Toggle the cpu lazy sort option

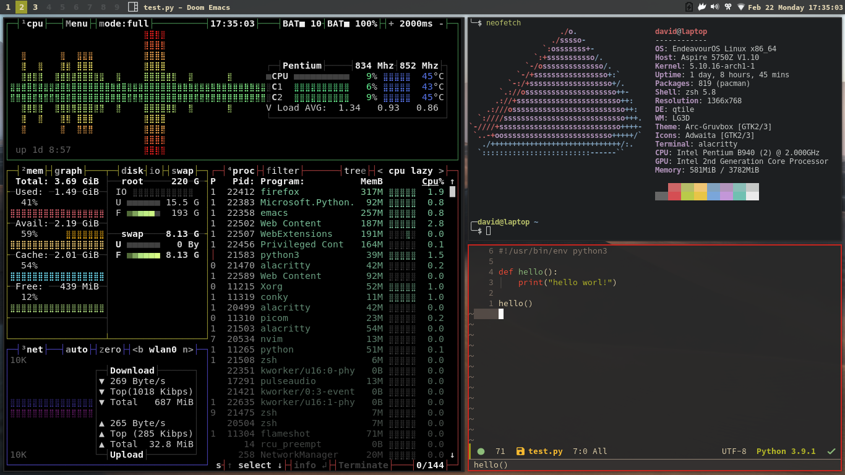pos(411,171)
